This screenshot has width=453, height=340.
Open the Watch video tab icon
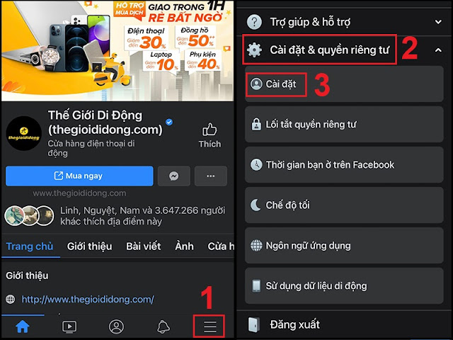(x=69, y=327)
